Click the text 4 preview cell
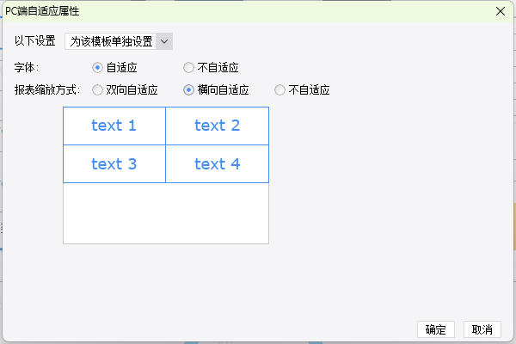This screenshot has height=344, width=516. click(218, 164)
